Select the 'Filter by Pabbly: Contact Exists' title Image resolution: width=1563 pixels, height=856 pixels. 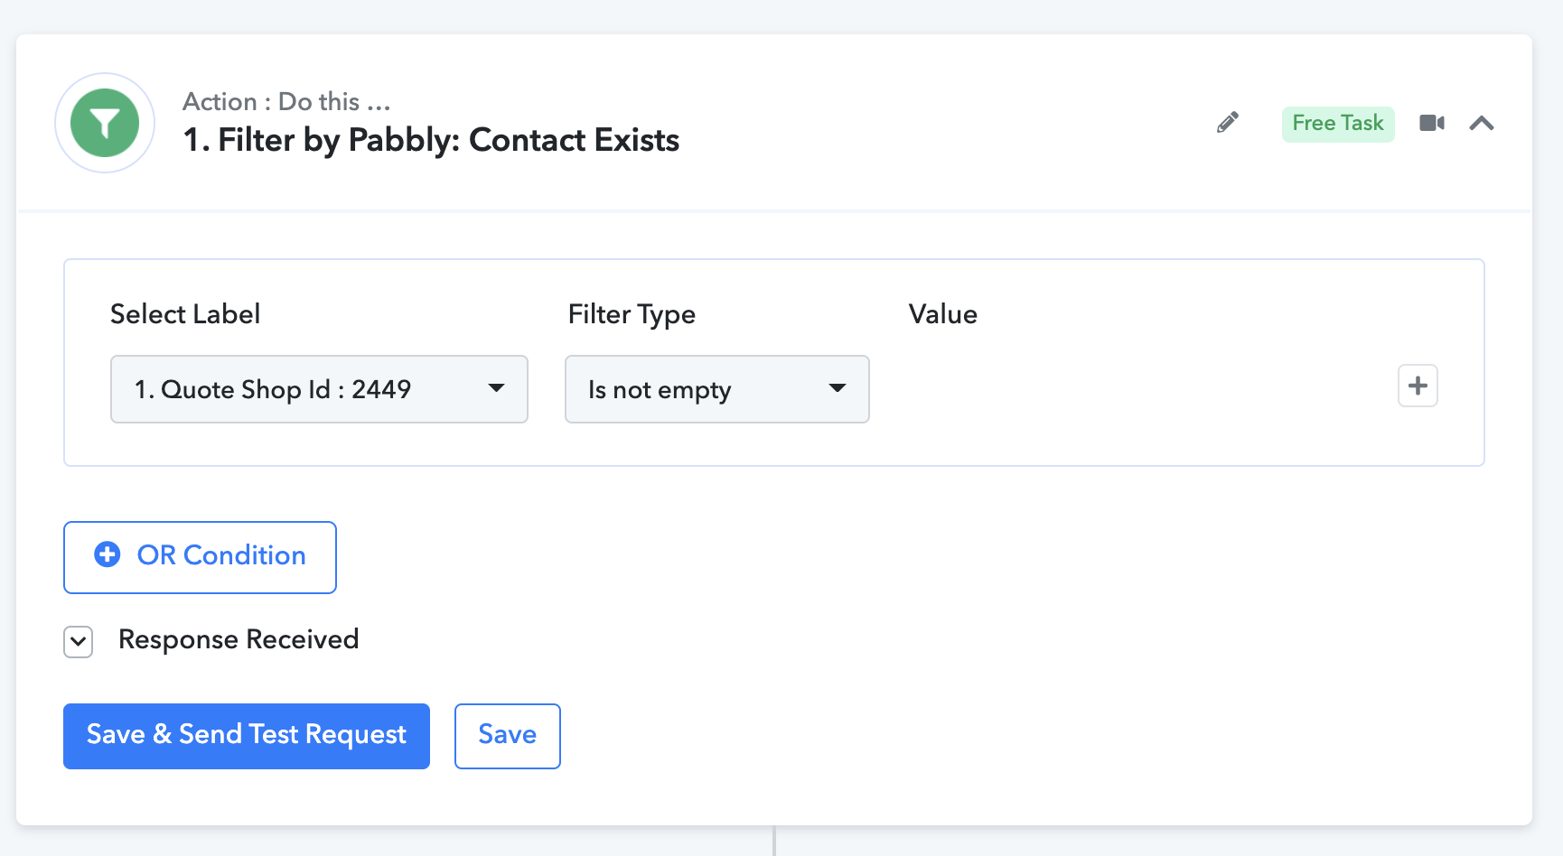coord(431,141)
